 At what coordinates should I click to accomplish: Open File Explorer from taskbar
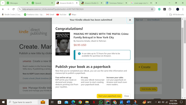[87, 102]
